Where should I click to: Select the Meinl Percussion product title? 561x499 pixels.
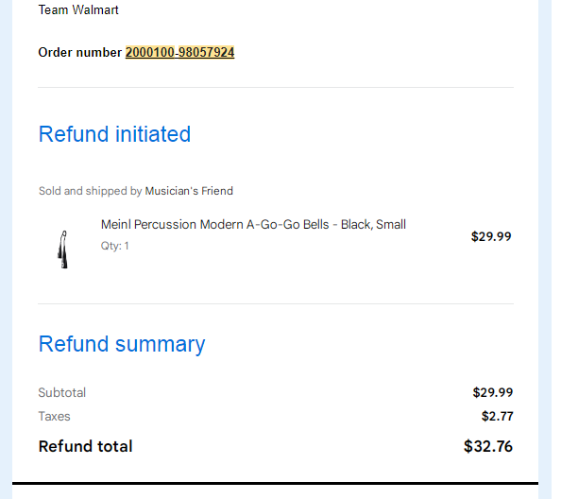click(x=253, y=224)
